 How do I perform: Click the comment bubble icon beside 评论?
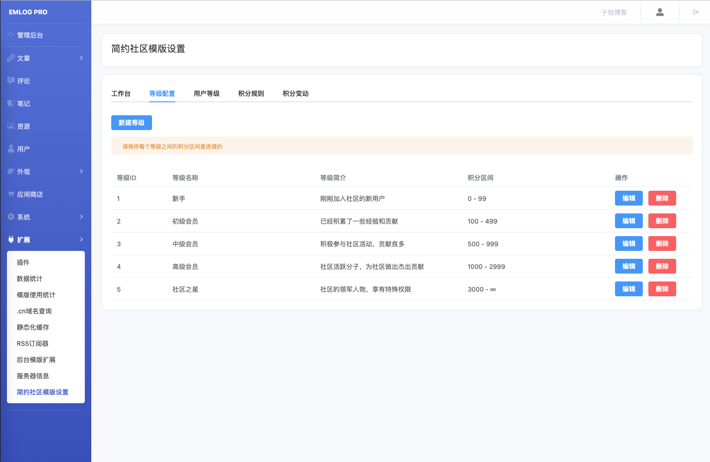coord(11,81)
